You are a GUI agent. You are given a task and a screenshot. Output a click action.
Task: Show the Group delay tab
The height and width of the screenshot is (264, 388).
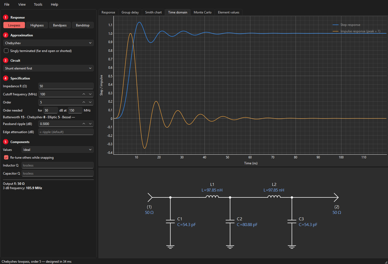[130, 12]
